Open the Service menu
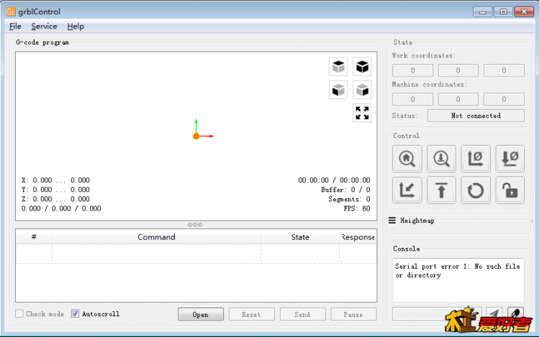This screenshot has width=539, height=337. click(x=44, y=27)
